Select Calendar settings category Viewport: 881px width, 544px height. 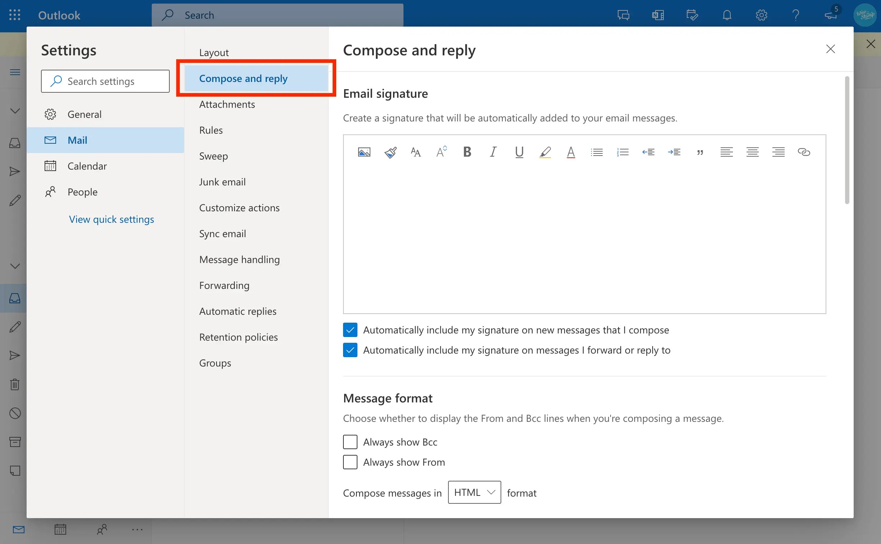pyautogui.click(x=87, y=166)
